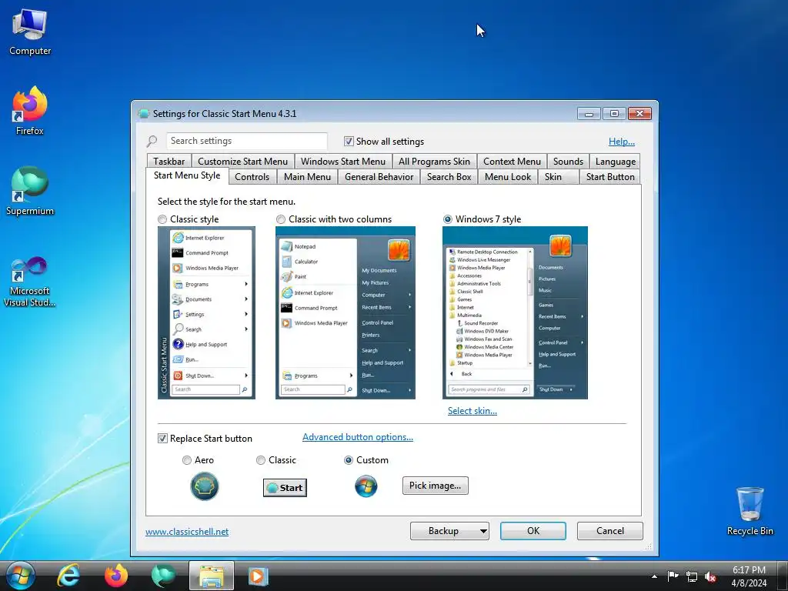Click the Pick image... button
This screenshot has width=788, height=591.
coord(436,486)
